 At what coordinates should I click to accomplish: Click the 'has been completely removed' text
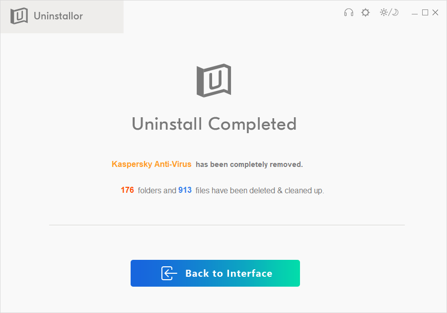click(249, 164)
